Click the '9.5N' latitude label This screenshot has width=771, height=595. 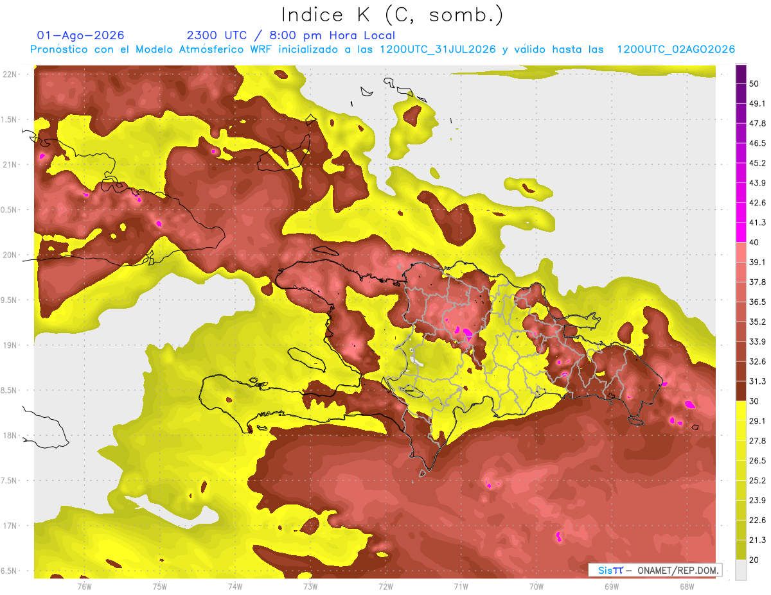[10, 300]
